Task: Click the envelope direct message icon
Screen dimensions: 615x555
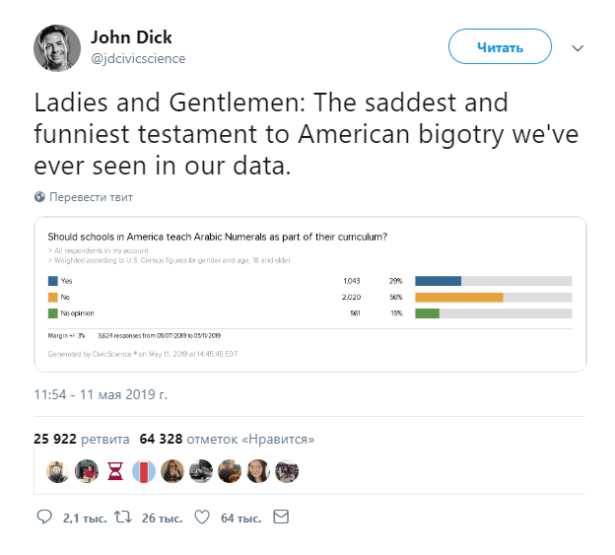Action: pos(281,517)
